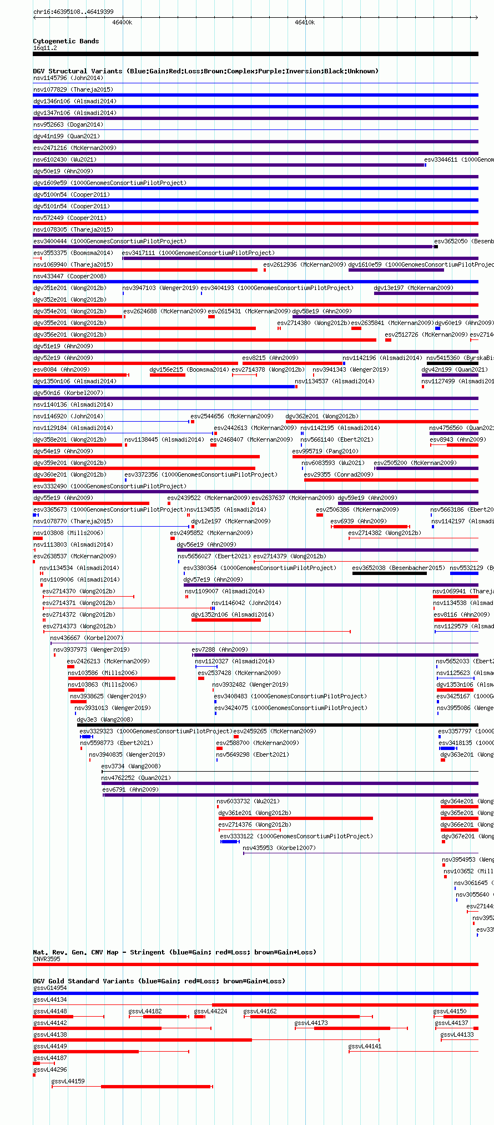Click esv3652038 (Besenbacher2015) label

click(399, 568)
